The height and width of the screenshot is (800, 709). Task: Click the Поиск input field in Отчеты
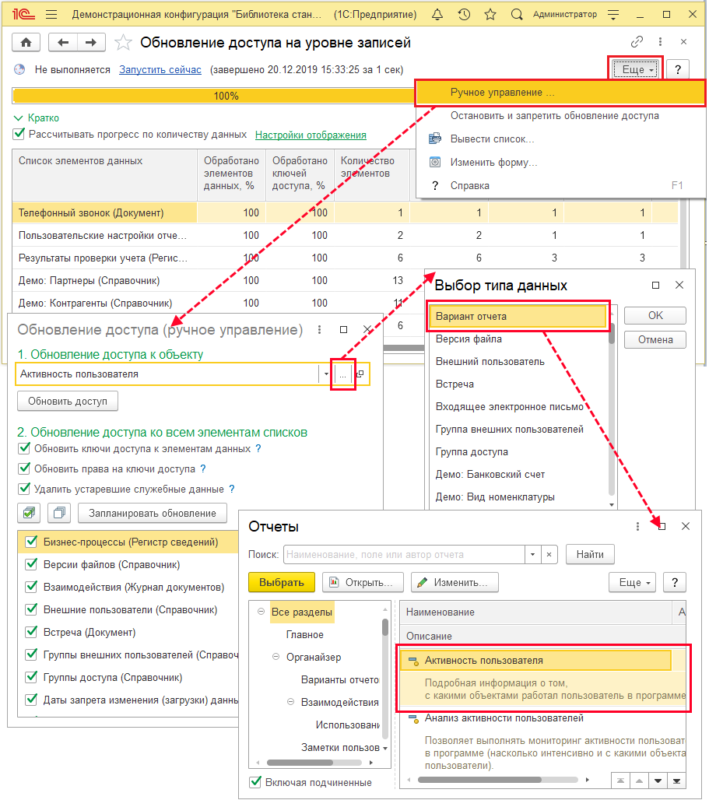click(x=405, y=555)
